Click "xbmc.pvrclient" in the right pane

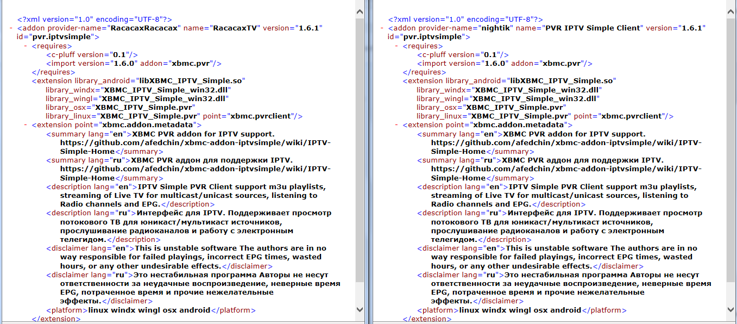coord(632,116)
